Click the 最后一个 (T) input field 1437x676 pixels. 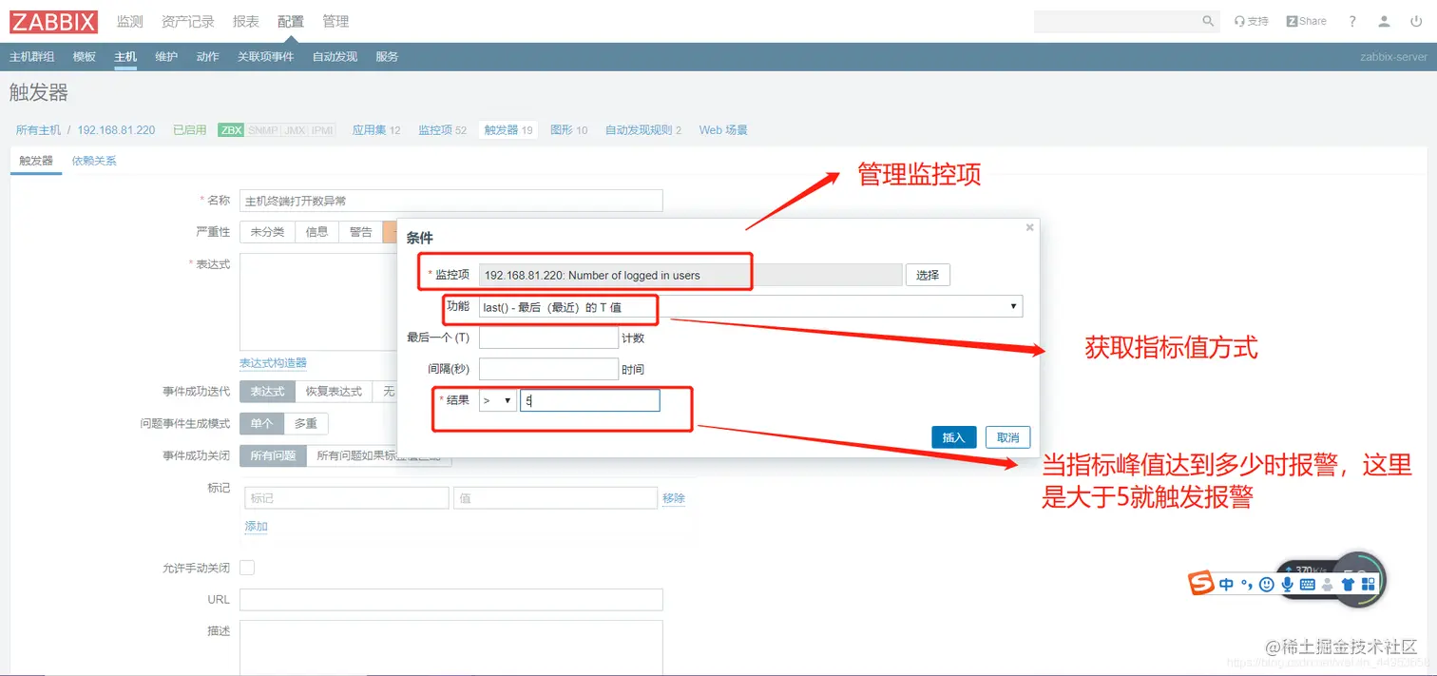point(548,338)
